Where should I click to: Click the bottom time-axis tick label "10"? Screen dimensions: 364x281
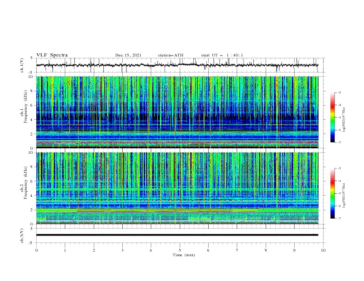[323, 250]
